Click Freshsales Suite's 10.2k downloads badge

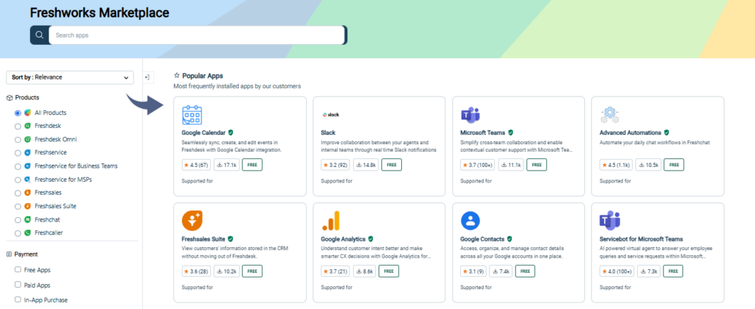[x=226, y=271]
